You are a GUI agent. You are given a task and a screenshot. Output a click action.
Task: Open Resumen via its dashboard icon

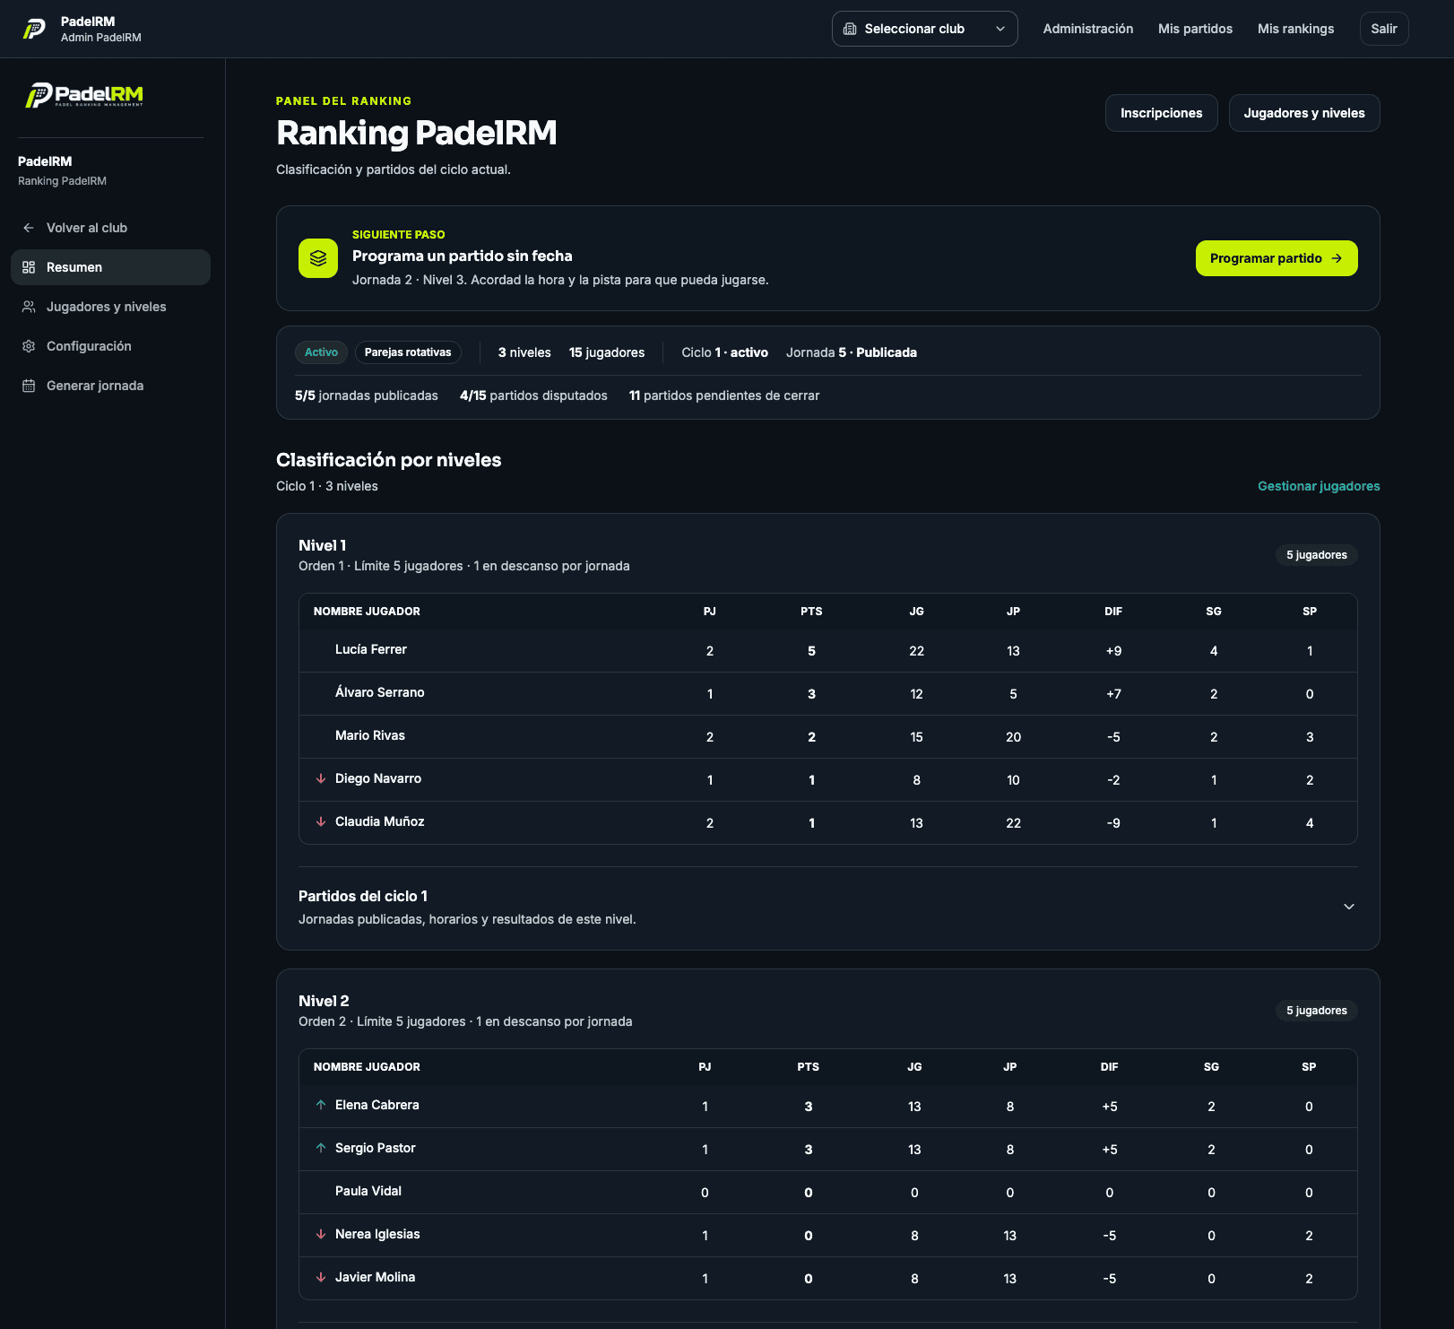[x=29, y=267]
